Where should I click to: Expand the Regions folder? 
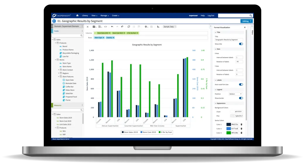coord(59,73)
